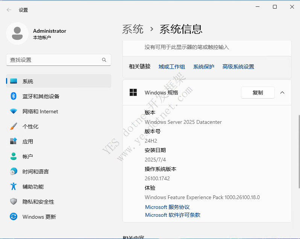Open the 高级系统设置 link
Image resolution: width=300 pixels, height=239 pixels.
coord(238,67)
